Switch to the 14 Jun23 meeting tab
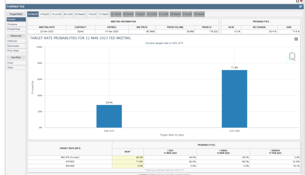Viewport: 305px width, 175px height. (56, 14)
